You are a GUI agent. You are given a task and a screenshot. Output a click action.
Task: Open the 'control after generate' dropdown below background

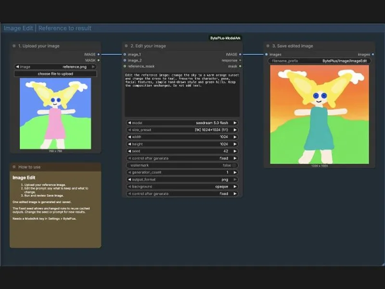[x=182, y=194]
